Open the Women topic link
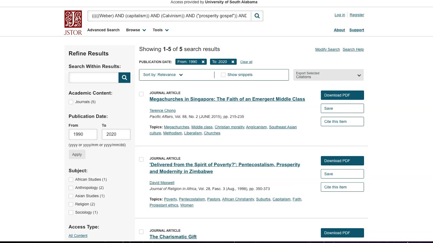This screenshot has height=243, width=433. [x=187, y=206]
